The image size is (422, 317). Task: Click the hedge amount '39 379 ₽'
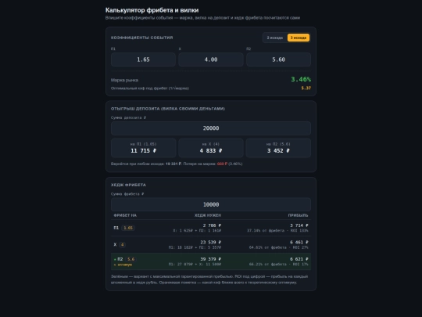211,259
